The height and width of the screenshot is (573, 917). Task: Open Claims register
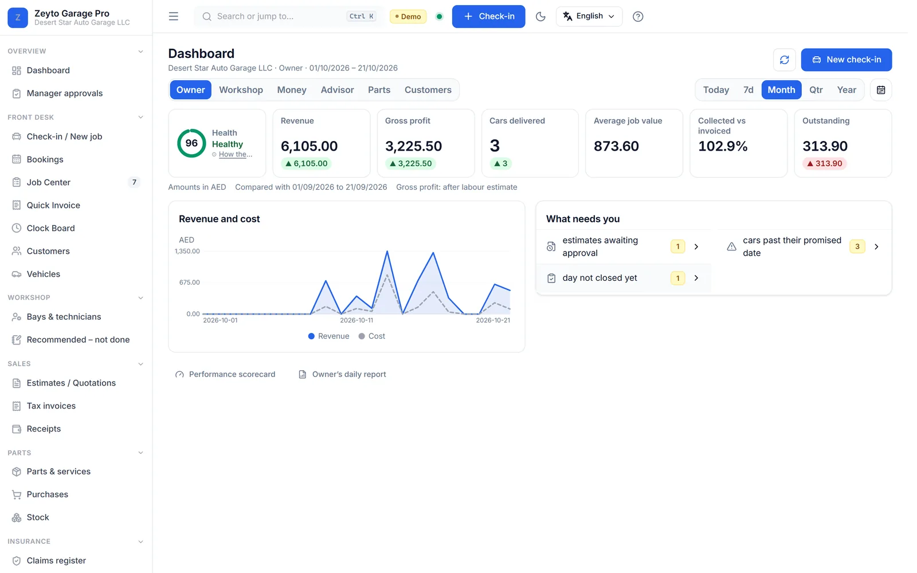click(x=76, y=560)
